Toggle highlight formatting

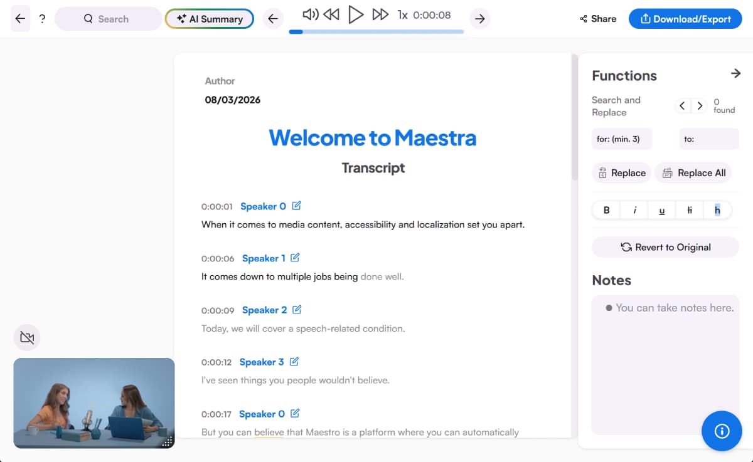pos(717,210)
